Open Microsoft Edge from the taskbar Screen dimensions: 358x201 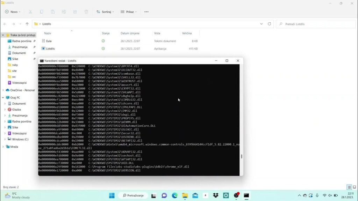click(x=174, y=195)
